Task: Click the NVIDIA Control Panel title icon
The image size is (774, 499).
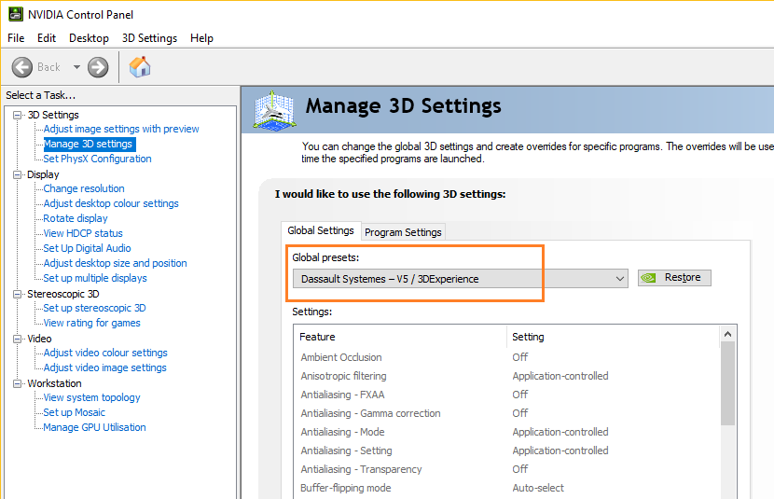Action: 14,15
